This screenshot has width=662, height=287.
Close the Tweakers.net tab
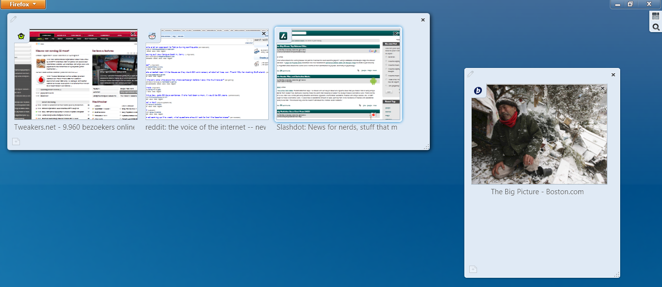(133, 34)
